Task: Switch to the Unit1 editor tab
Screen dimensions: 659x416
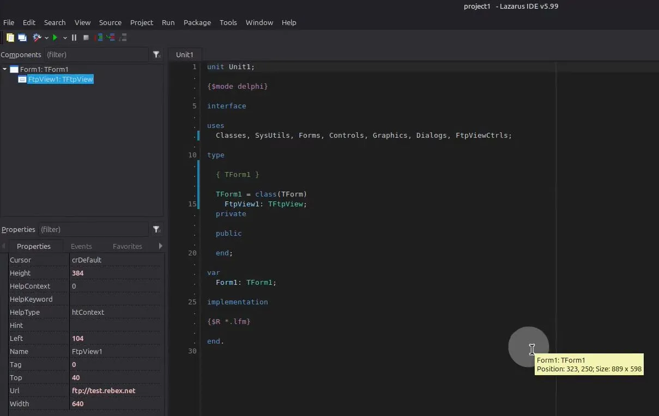Action: click(x=185, y=54)
